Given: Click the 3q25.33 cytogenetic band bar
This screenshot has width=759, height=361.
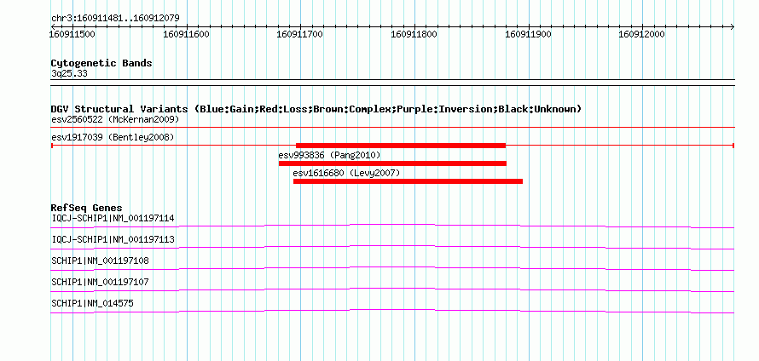Looking at the screenshot, I should point(392,82).
